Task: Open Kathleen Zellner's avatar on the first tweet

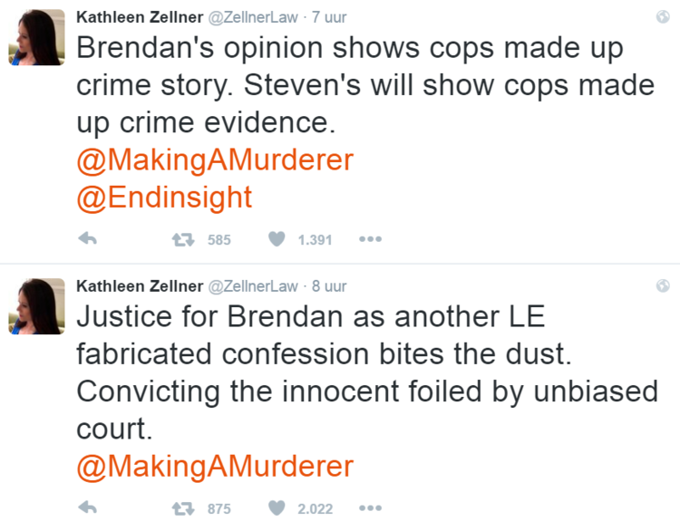Action: point(36,38)
